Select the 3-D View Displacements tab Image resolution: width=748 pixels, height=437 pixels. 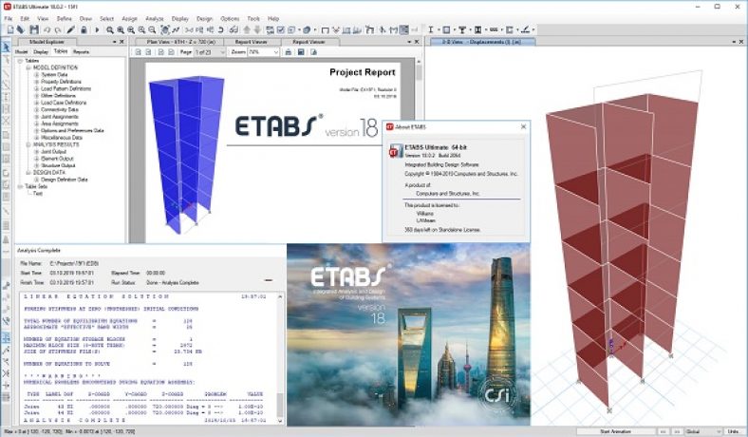(x=483, y=42)
